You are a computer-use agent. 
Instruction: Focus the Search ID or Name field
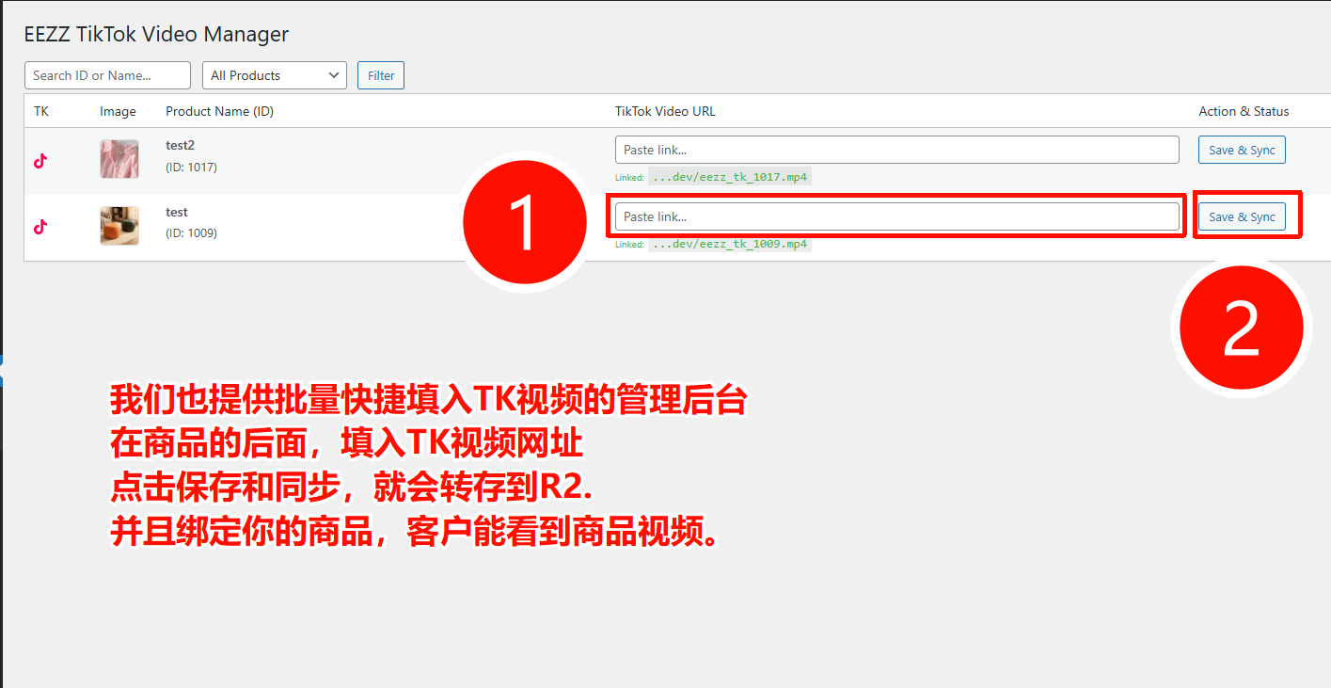[x=107, y=75]
